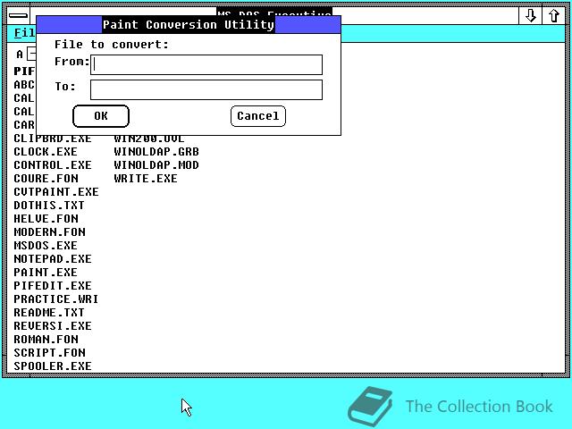Open the system menu box of MS-DOS Executive
This screenshot has width=572, height=429.
point(18,15)
